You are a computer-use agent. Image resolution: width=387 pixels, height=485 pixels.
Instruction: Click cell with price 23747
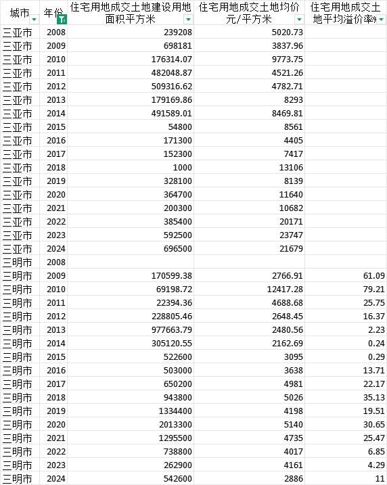tap(250, 235)
